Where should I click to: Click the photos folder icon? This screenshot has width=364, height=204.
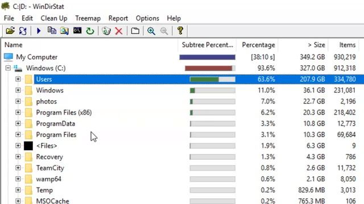(28, 101)
